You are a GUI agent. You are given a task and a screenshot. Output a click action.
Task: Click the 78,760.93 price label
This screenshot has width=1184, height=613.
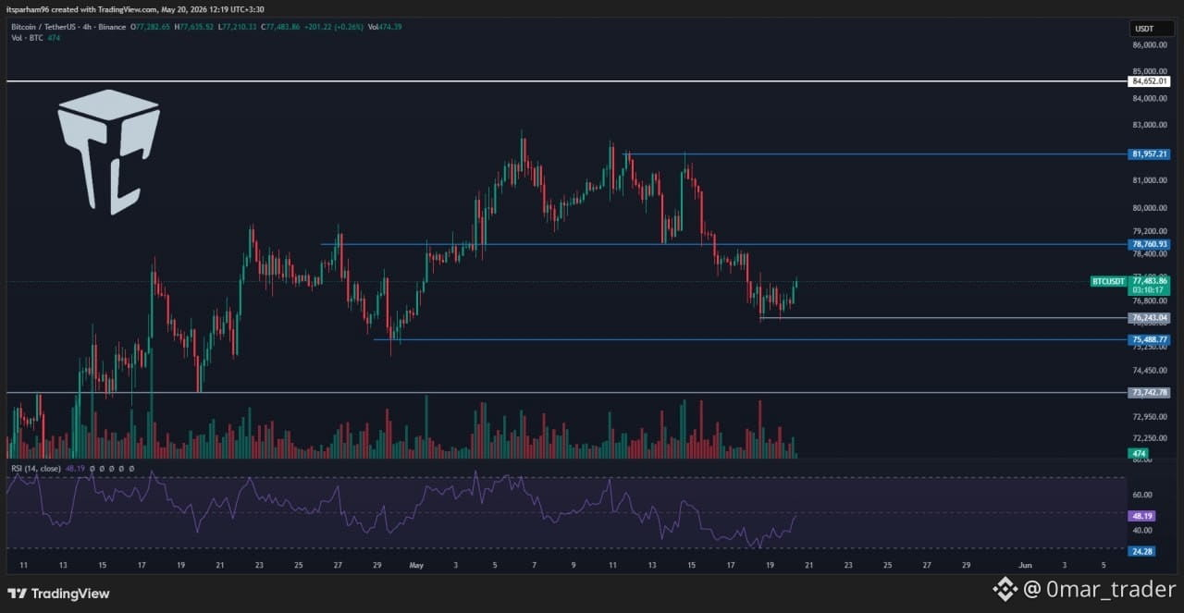(x=1150, y=244)
